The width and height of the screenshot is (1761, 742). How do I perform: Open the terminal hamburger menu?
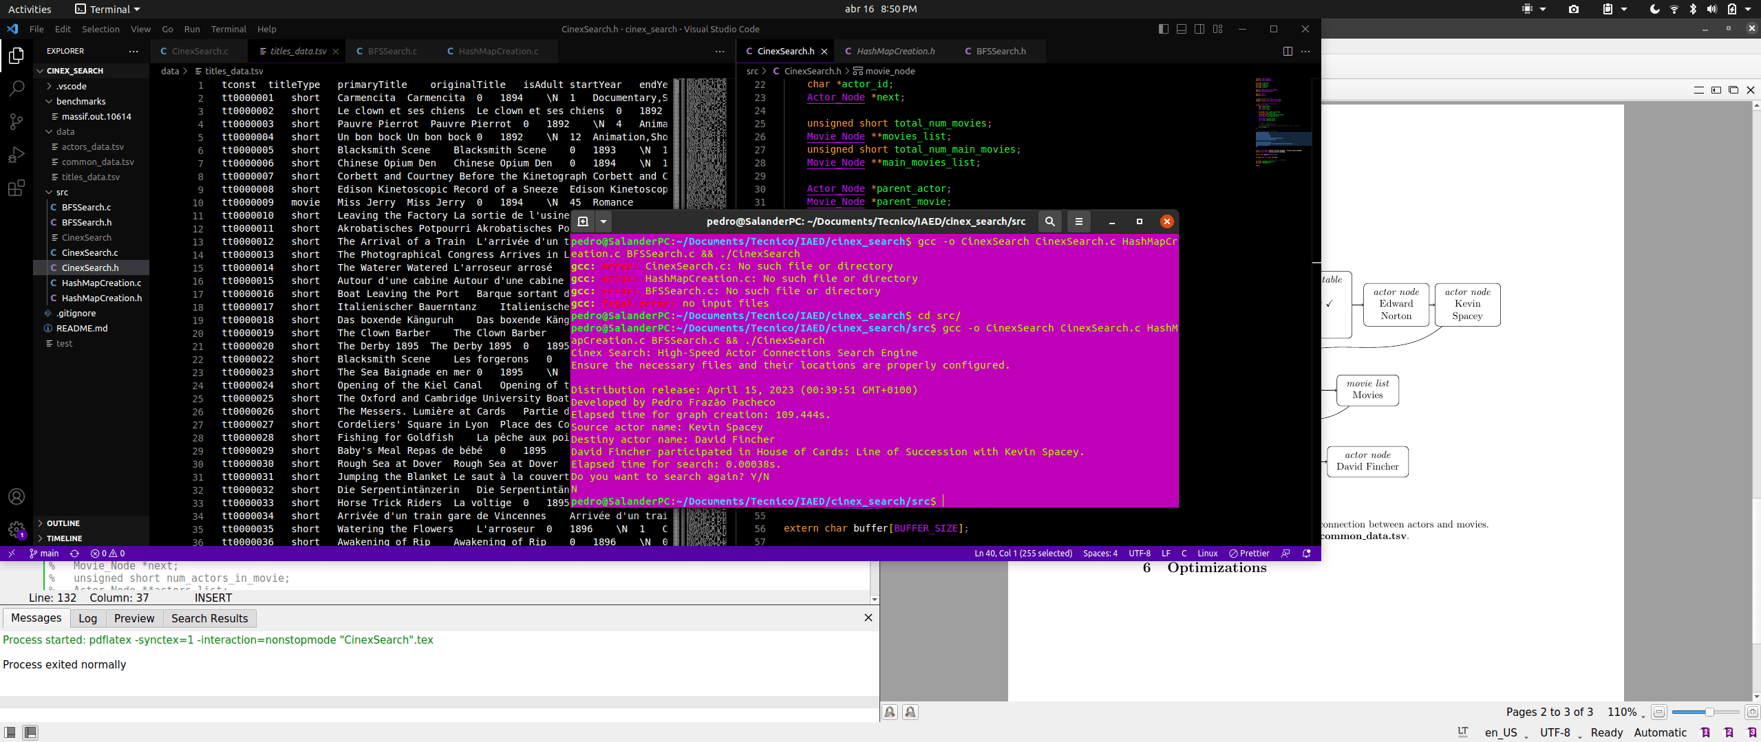[x=1078, y=221]
